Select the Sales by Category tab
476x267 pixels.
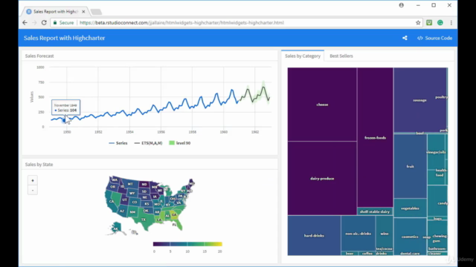(303, 56)
